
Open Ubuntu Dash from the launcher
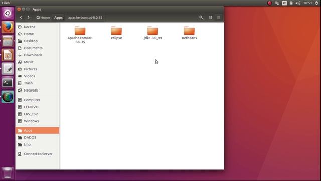(8, 14)
